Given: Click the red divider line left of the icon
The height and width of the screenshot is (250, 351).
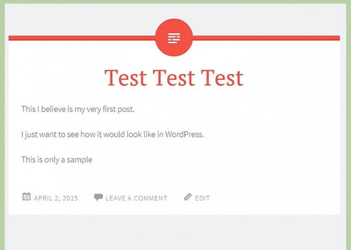Looking at the screenshot, I should pyautogui.click(x=81, y=38).
